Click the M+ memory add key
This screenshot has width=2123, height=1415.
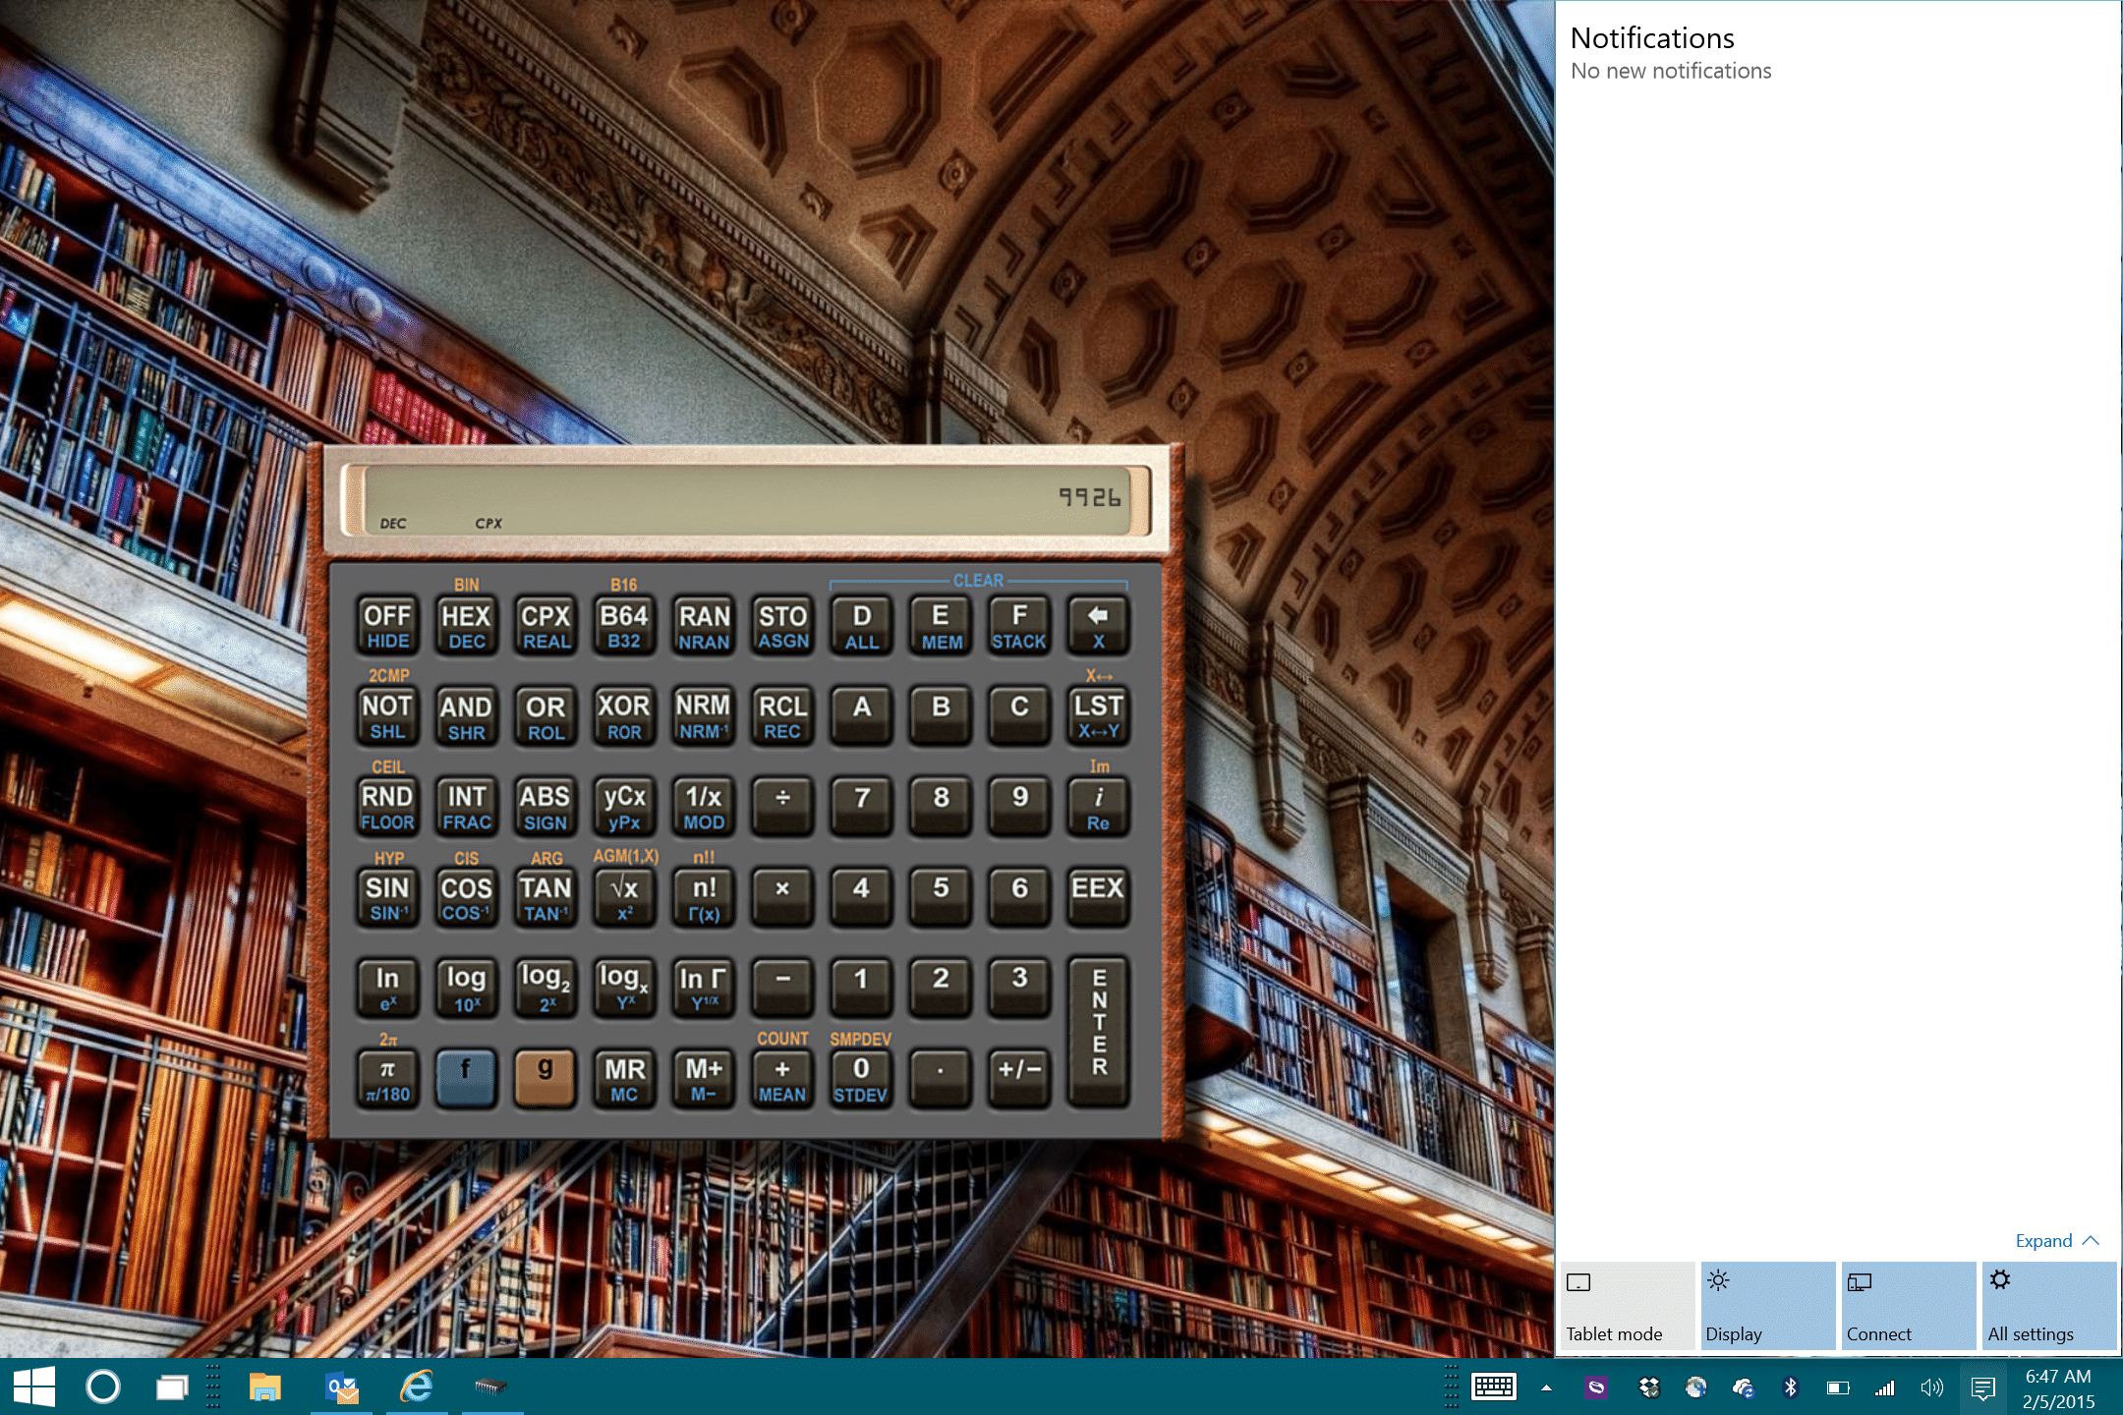point(704,1079)
